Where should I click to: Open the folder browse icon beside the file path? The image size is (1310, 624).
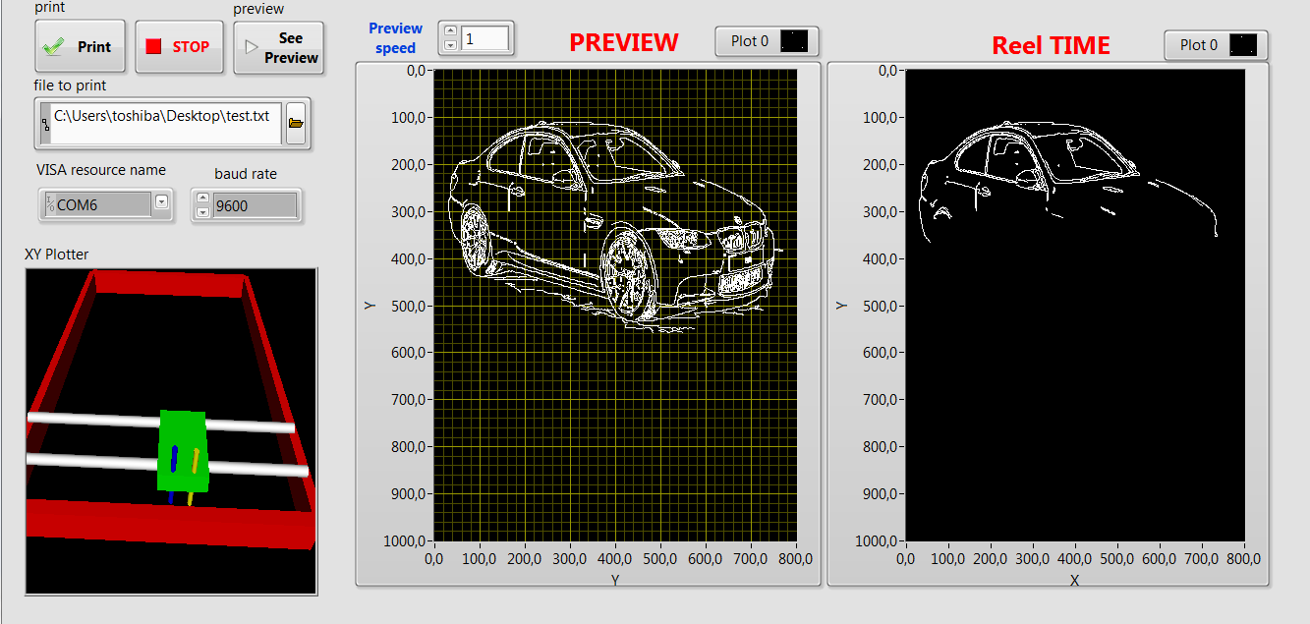[x=295, y=123]
